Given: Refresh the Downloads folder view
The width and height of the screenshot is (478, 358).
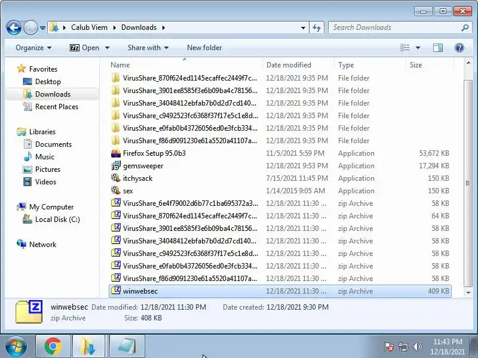Looking at the screenshot, I should [317, 27].
